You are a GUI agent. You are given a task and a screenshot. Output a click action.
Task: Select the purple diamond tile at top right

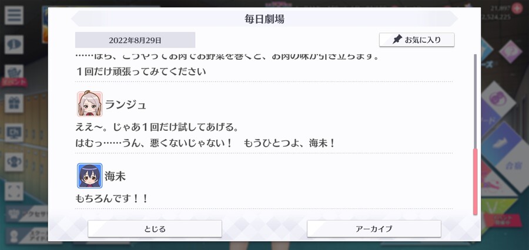(x=510, y=52)
